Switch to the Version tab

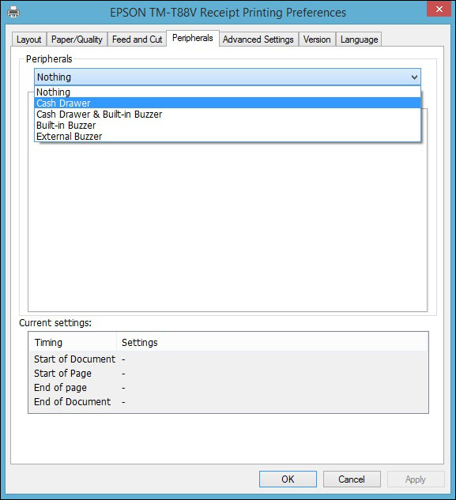coord(317,39)
